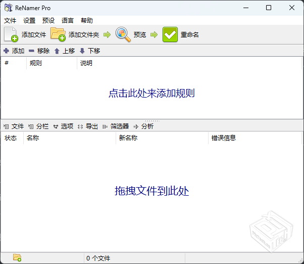Open the 导出 dropdown
The height and width of the screenshot is (264, 304).
(x=92, y=126)
